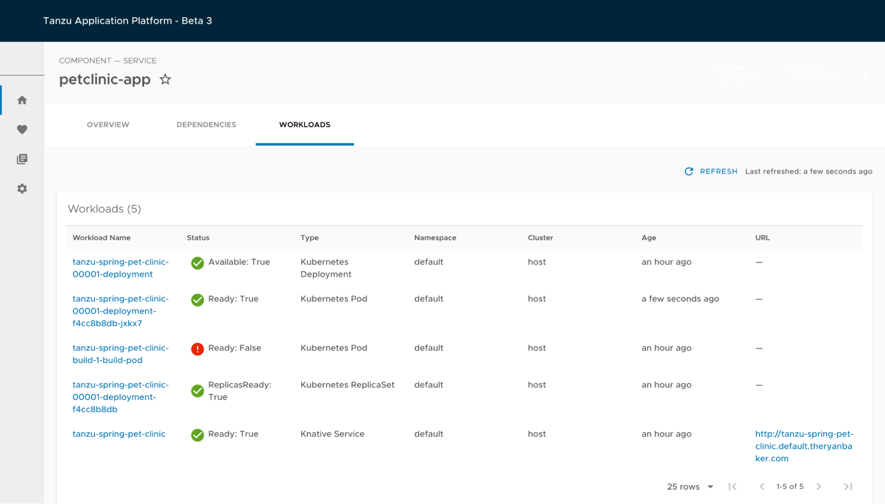The height and width of the screenshot is (504, 885).
Task: Open the Home sidebar icon
Action: click(x=22, y=100)
